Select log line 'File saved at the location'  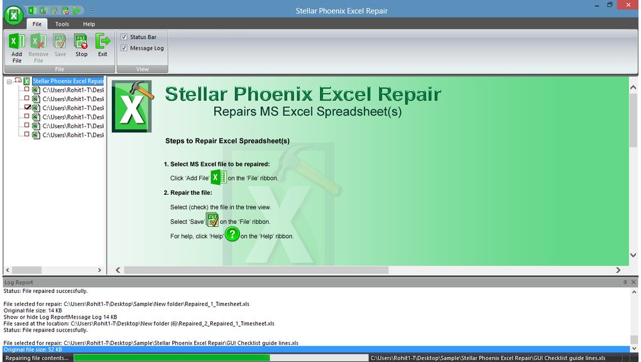(139, 324)
